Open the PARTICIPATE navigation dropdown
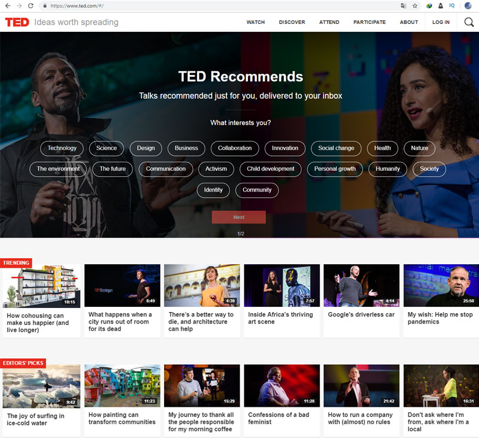Image resolution: width=479 pixels, height=438 pixels. (369, 22)
